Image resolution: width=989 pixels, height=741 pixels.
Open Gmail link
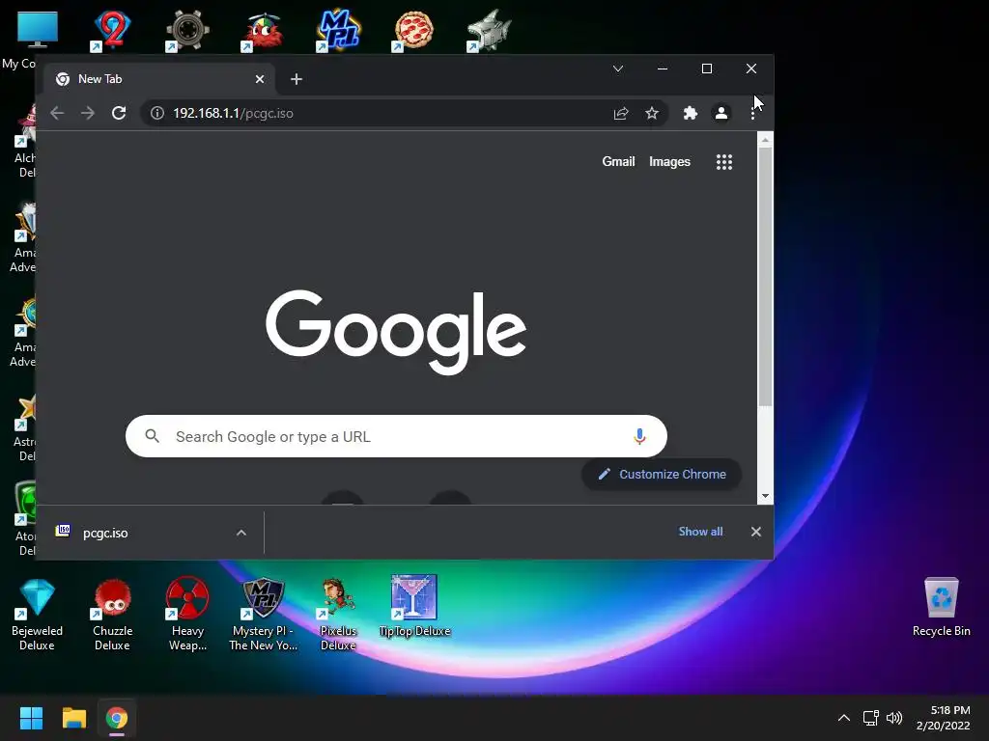[618, 162]
